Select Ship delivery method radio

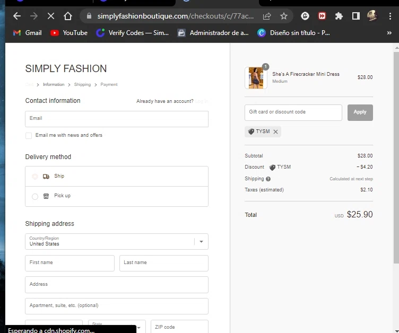pos(35,176)
